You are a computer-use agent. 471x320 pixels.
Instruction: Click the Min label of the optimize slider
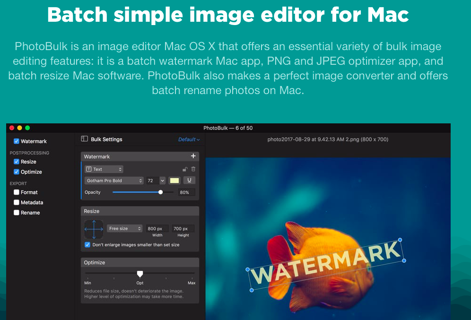pos(87,283)
